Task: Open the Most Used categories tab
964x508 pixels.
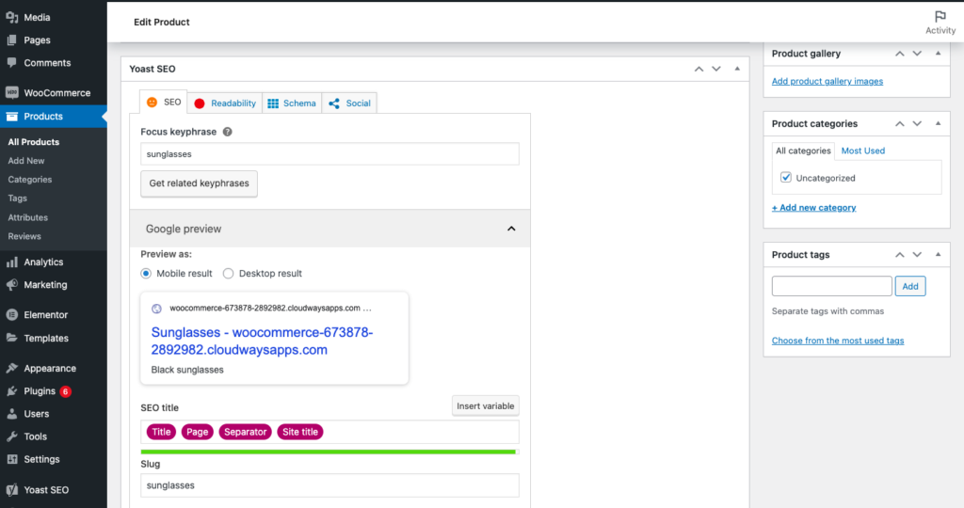Action: (862, 151)
